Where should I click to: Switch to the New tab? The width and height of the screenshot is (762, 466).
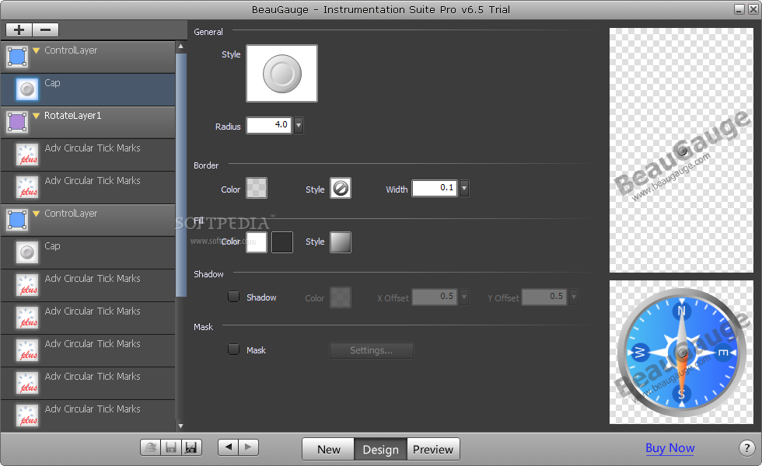(x=328, y=450)
